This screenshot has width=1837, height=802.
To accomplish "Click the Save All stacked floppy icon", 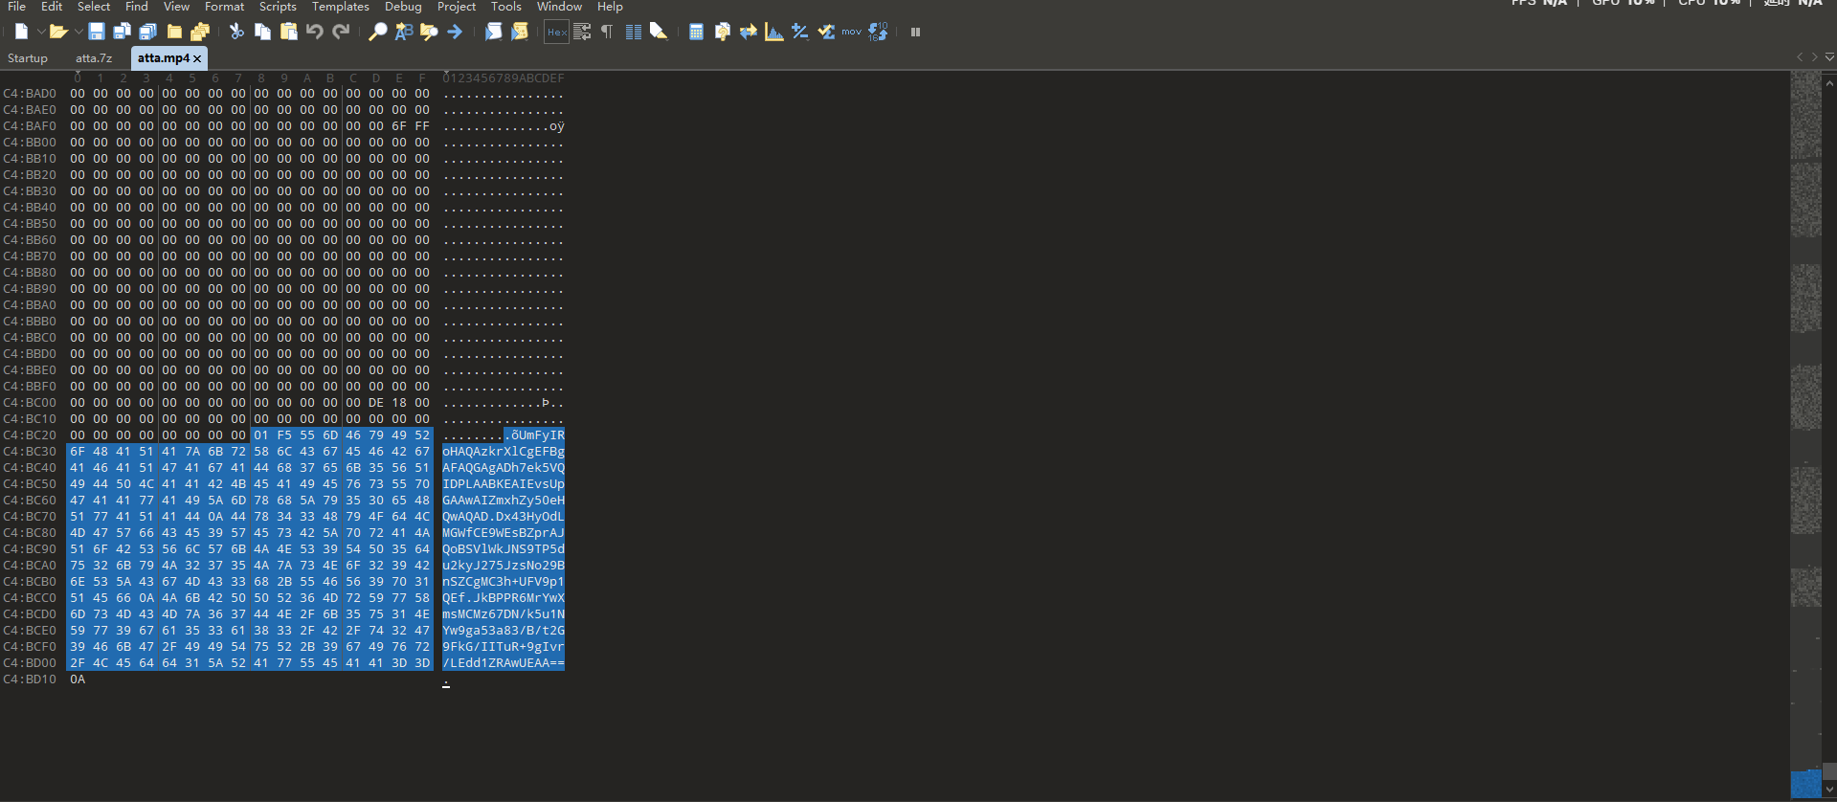I will pos(147,32).
